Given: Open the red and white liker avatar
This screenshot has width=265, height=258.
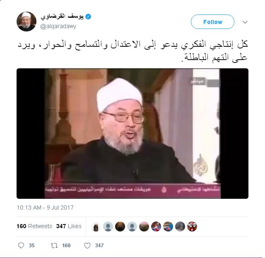Looking at the screenshot, I should (x=192, y=227).
